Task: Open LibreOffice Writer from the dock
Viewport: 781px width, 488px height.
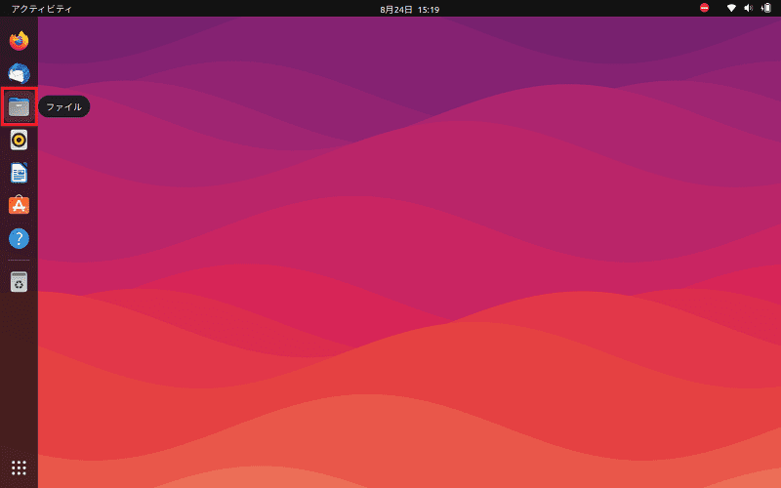Action: [19, 173]
